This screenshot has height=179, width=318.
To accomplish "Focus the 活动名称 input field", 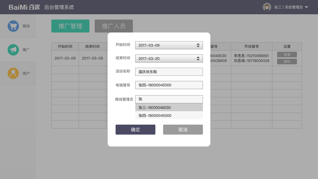I will pos(169,72).
